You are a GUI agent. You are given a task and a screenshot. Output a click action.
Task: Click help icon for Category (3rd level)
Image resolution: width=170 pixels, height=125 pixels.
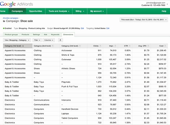(x=80, y=46)
